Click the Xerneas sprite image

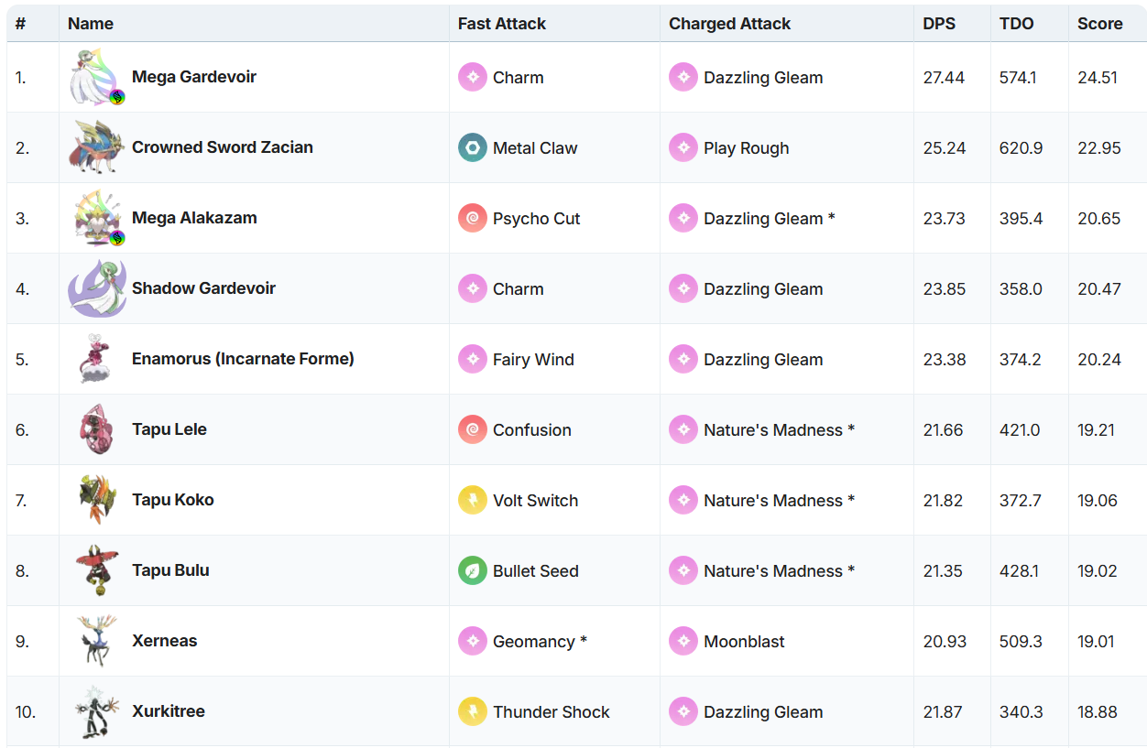[x=97, y=641]
